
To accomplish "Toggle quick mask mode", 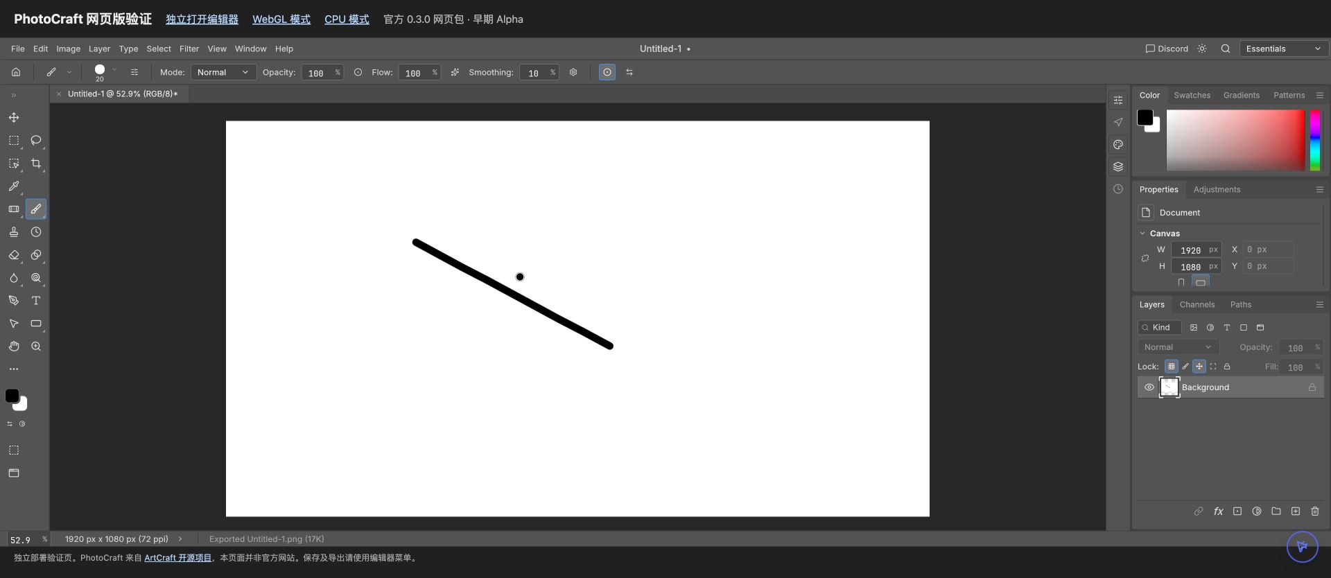I will [14, 450].
